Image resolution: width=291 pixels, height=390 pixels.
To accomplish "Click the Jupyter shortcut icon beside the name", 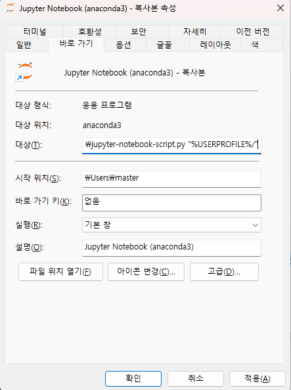I will pos(24,72).
